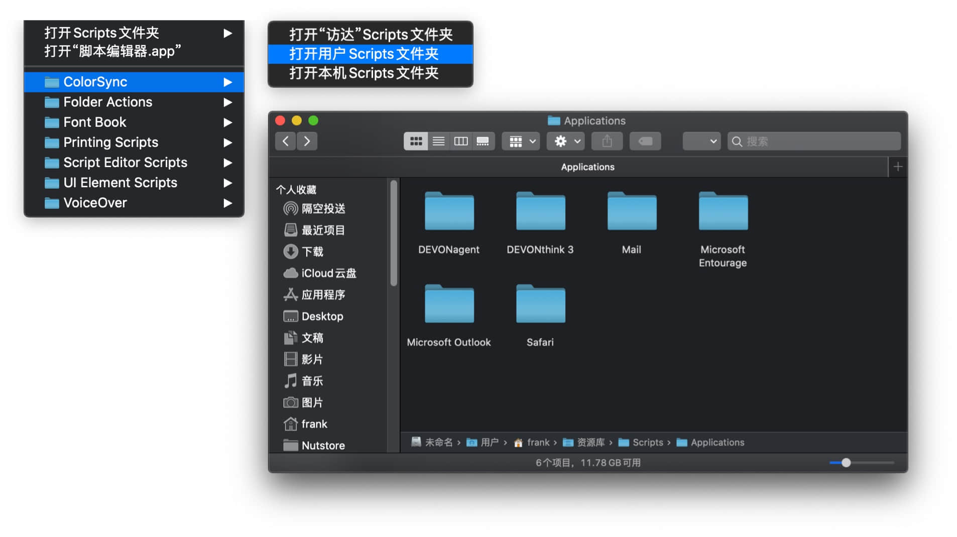Open Recents (最近项目) in sidebar
957x537 pixels.
[x=314, y=230]
